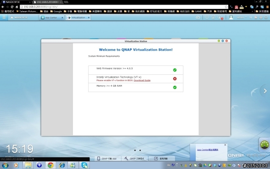Select the third desktop page dot
The image size is (270, 169).
[140, 150]
